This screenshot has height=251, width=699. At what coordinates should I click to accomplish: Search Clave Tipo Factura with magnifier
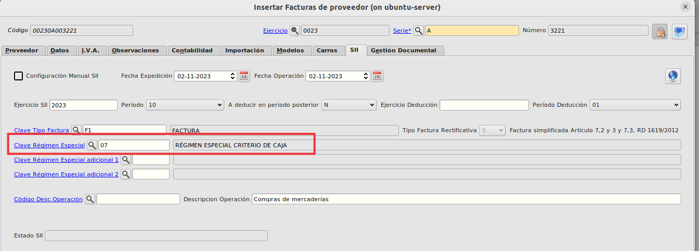point(76,130)
